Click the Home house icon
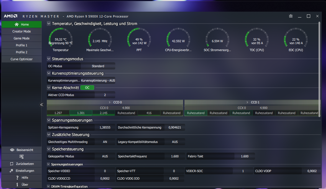 coord(17,24)
